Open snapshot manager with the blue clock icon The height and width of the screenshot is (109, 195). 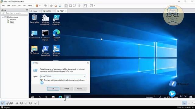(60, 6)
